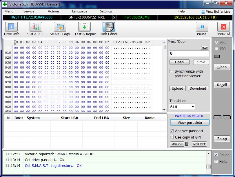
Task: Open the Service menu
Action: click(29, 11)
